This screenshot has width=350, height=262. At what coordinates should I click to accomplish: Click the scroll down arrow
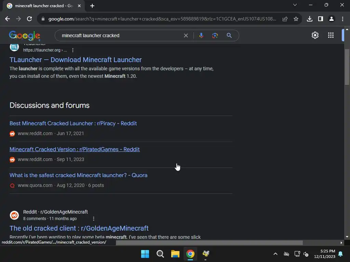[347, 237]
